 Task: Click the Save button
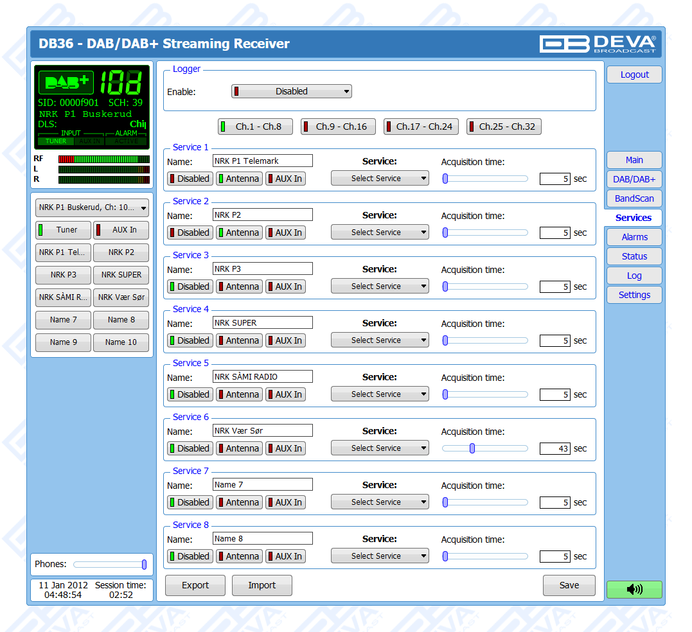[569, 585]
